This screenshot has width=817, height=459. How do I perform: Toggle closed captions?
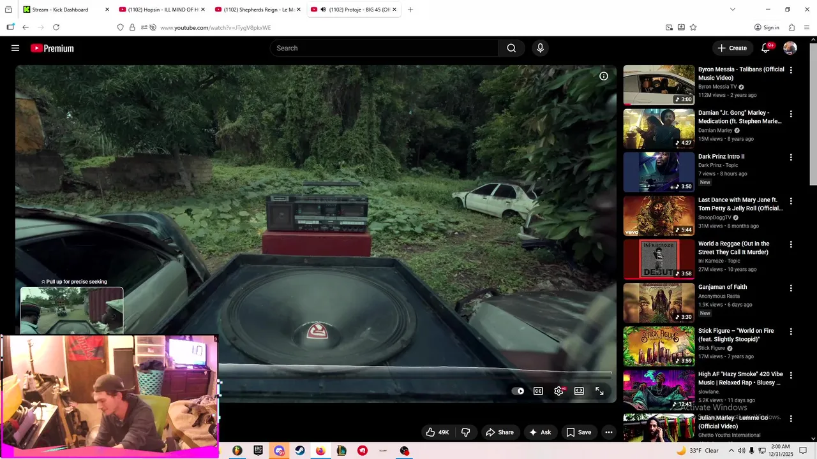(x=539, y=391)
